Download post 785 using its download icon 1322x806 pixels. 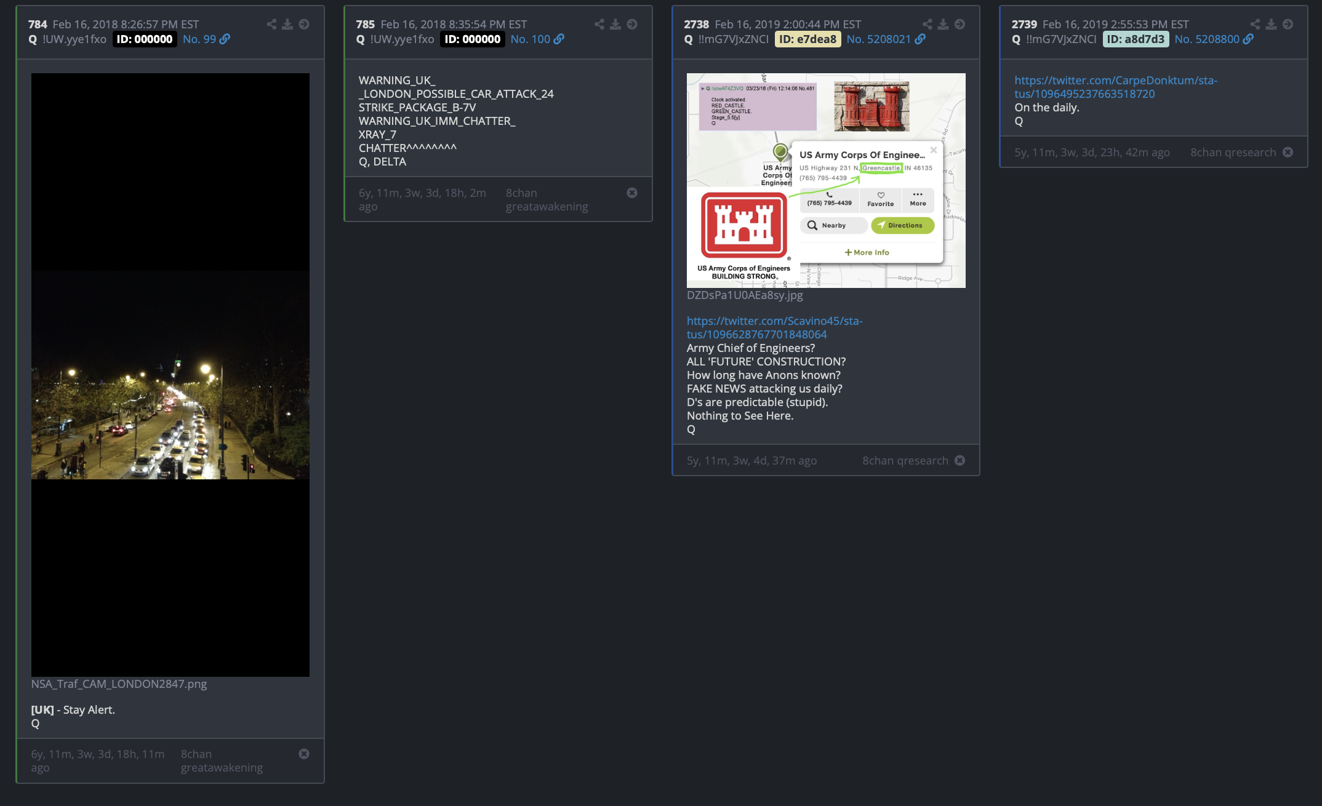[615, 24]
